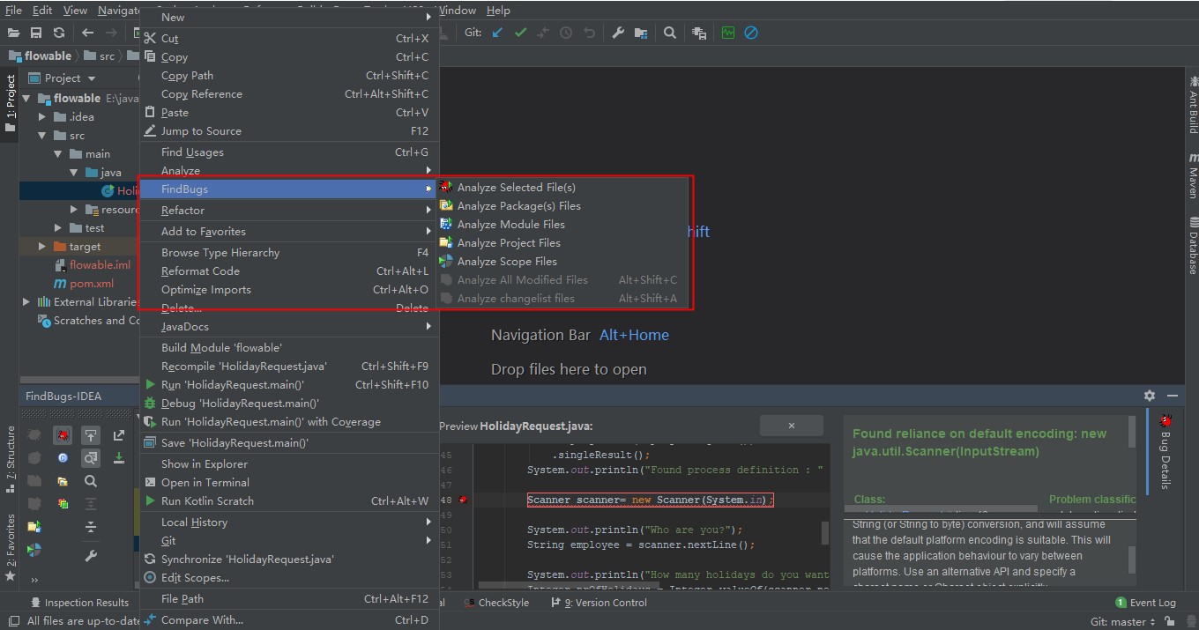
Task: Click the red bug icon in FindBugs toolbar
Action: point(63,435)
